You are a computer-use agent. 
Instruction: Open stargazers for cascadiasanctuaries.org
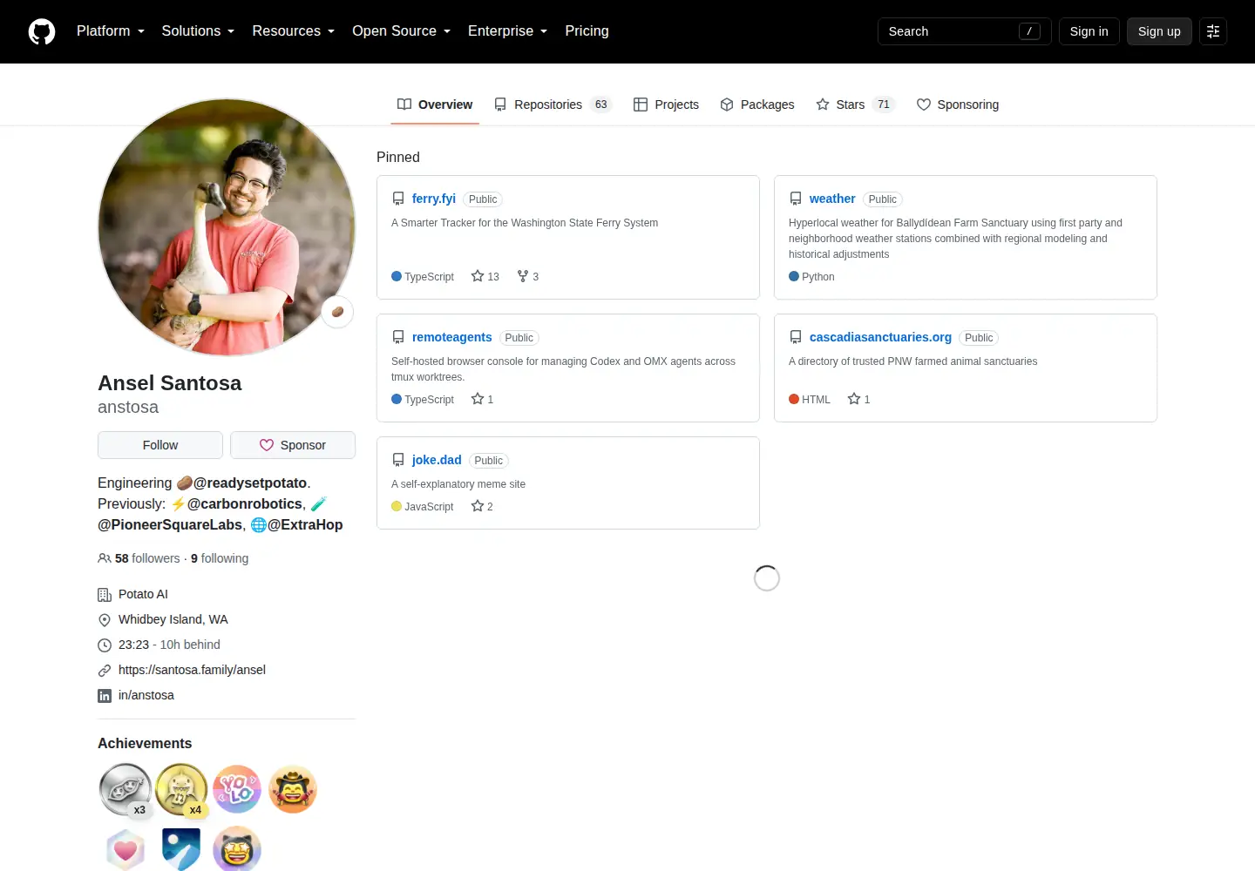(859, 399)
